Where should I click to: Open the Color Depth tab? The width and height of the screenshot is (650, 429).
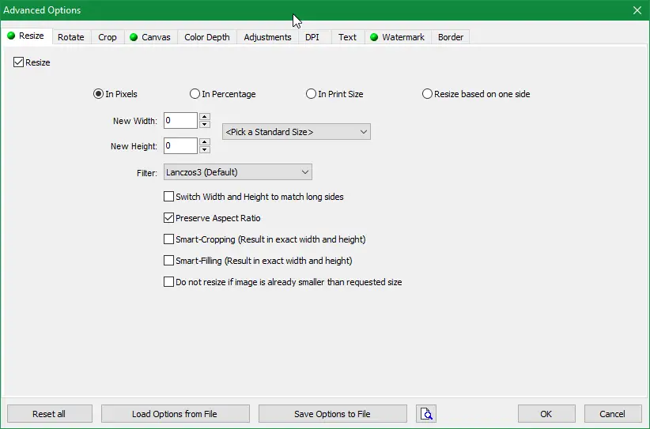tap(207, 37)
